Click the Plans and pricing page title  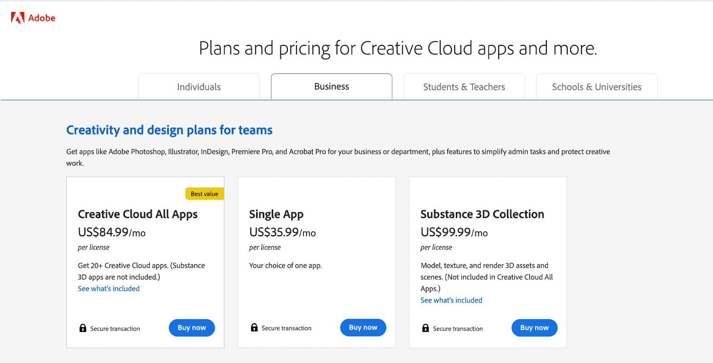coord(398,48)
